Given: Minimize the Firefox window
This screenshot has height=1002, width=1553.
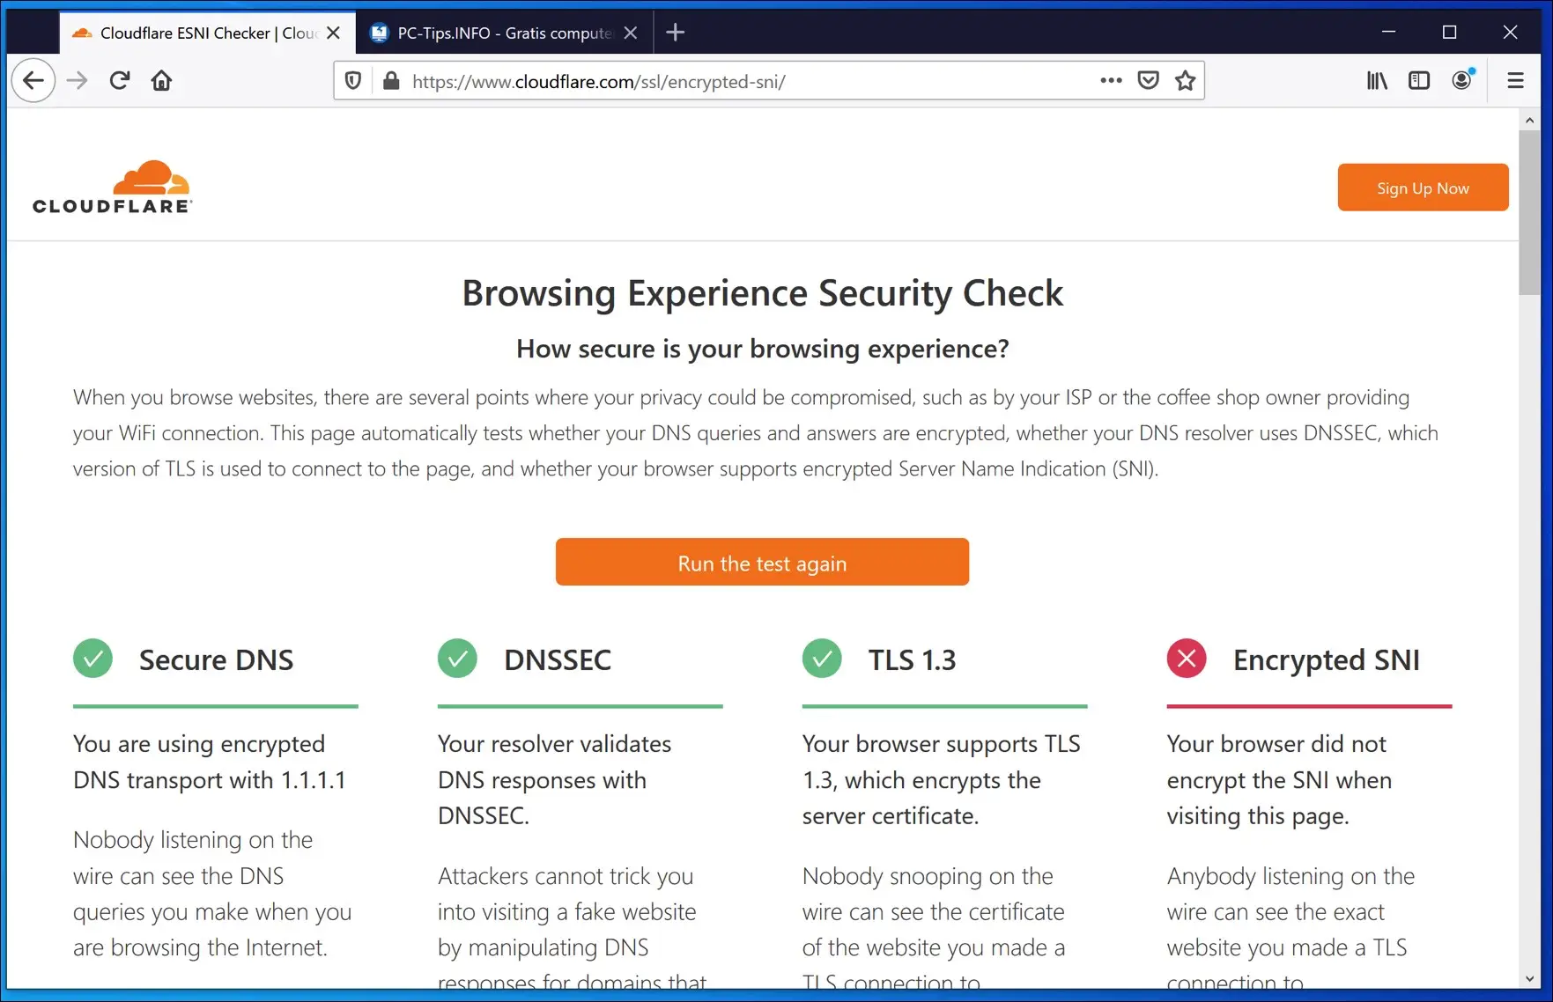Looking at the screenshot, I should [1388, 32].
